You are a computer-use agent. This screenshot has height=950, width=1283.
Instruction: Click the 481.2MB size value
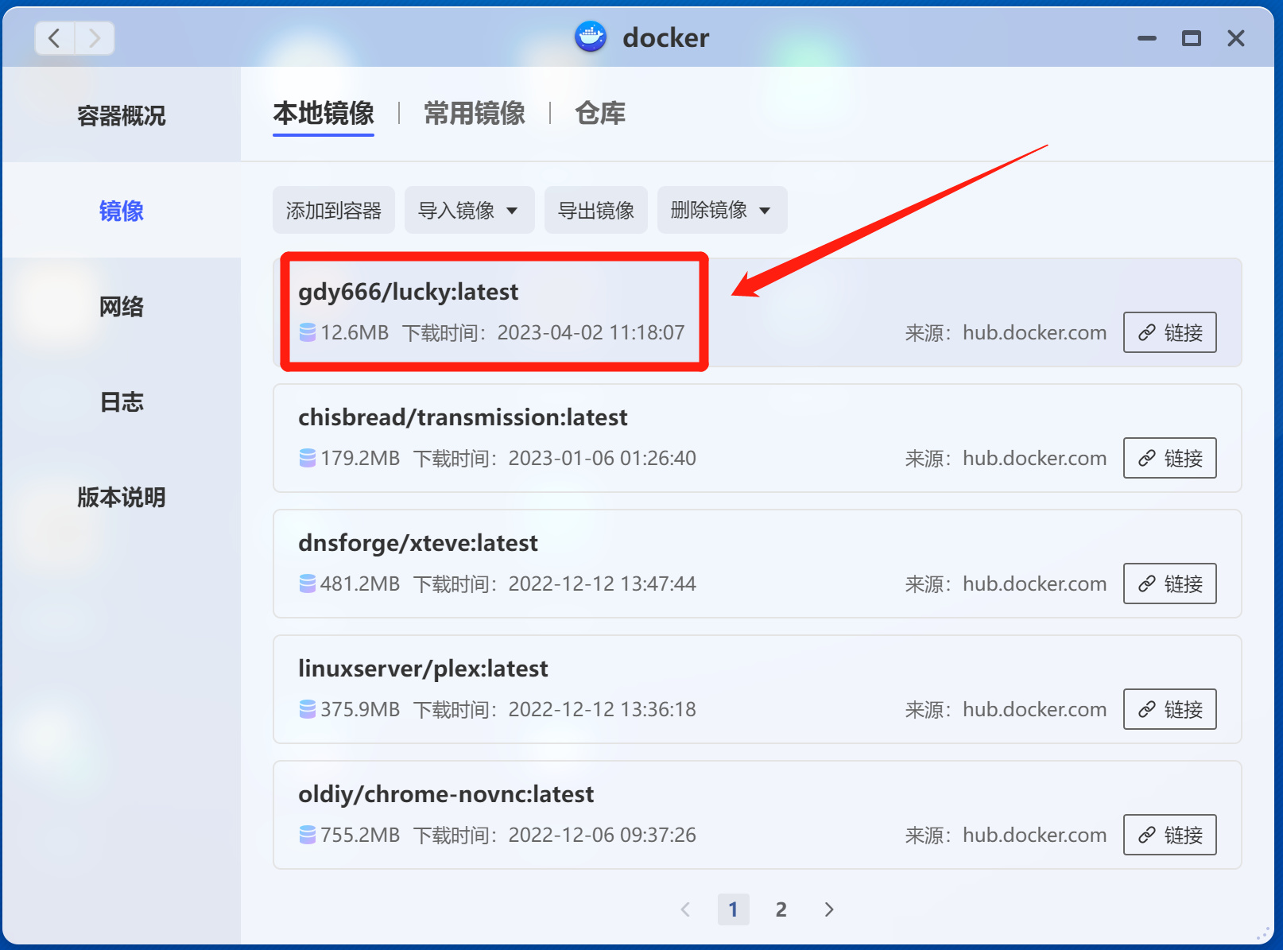click(x=360, y=584)
